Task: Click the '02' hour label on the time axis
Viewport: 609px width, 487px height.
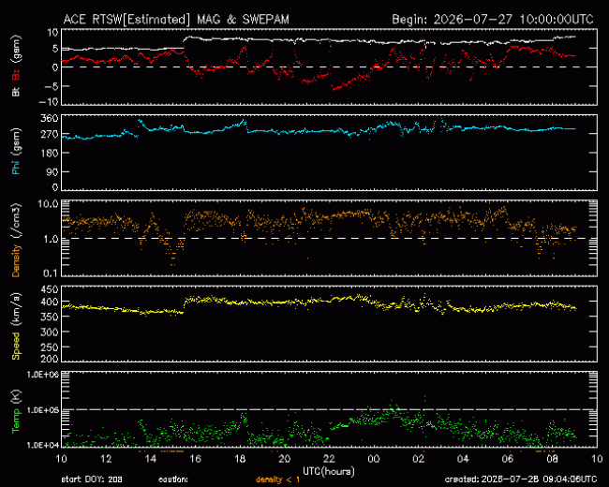Action: click(418, 459)
